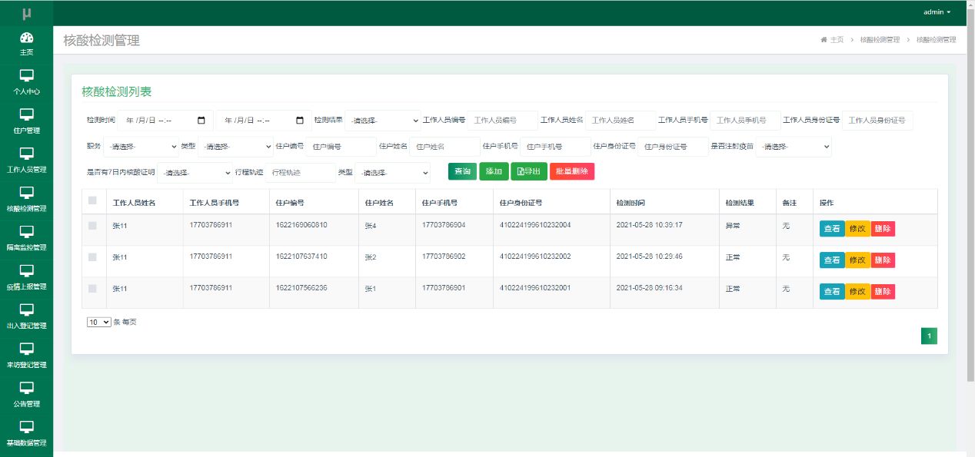Open 个人中心 in the sidebar
The width and height of the screenshot is (975, 457).
point(26,82)
